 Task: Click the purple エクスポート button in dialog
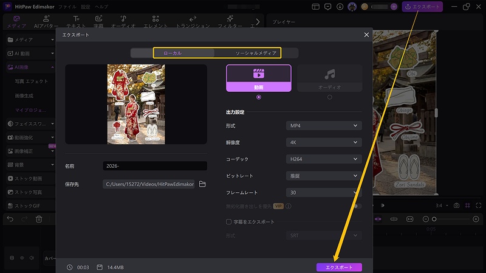pyautogui.click(x=339, y=267)
